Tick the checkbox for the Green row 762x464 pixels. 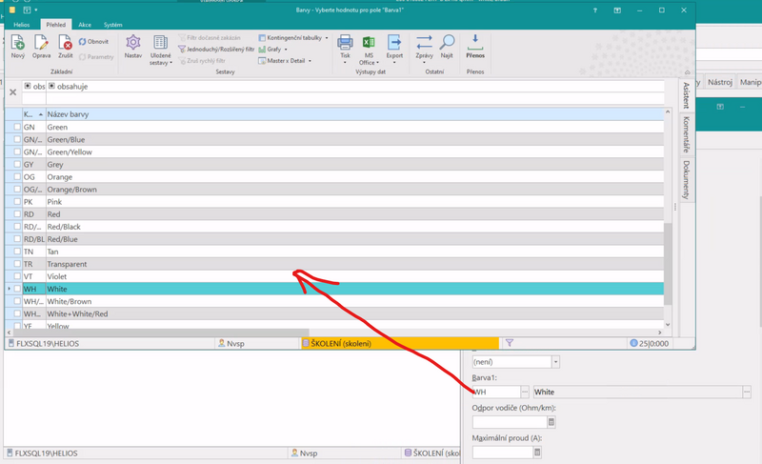tap(17, 127)
